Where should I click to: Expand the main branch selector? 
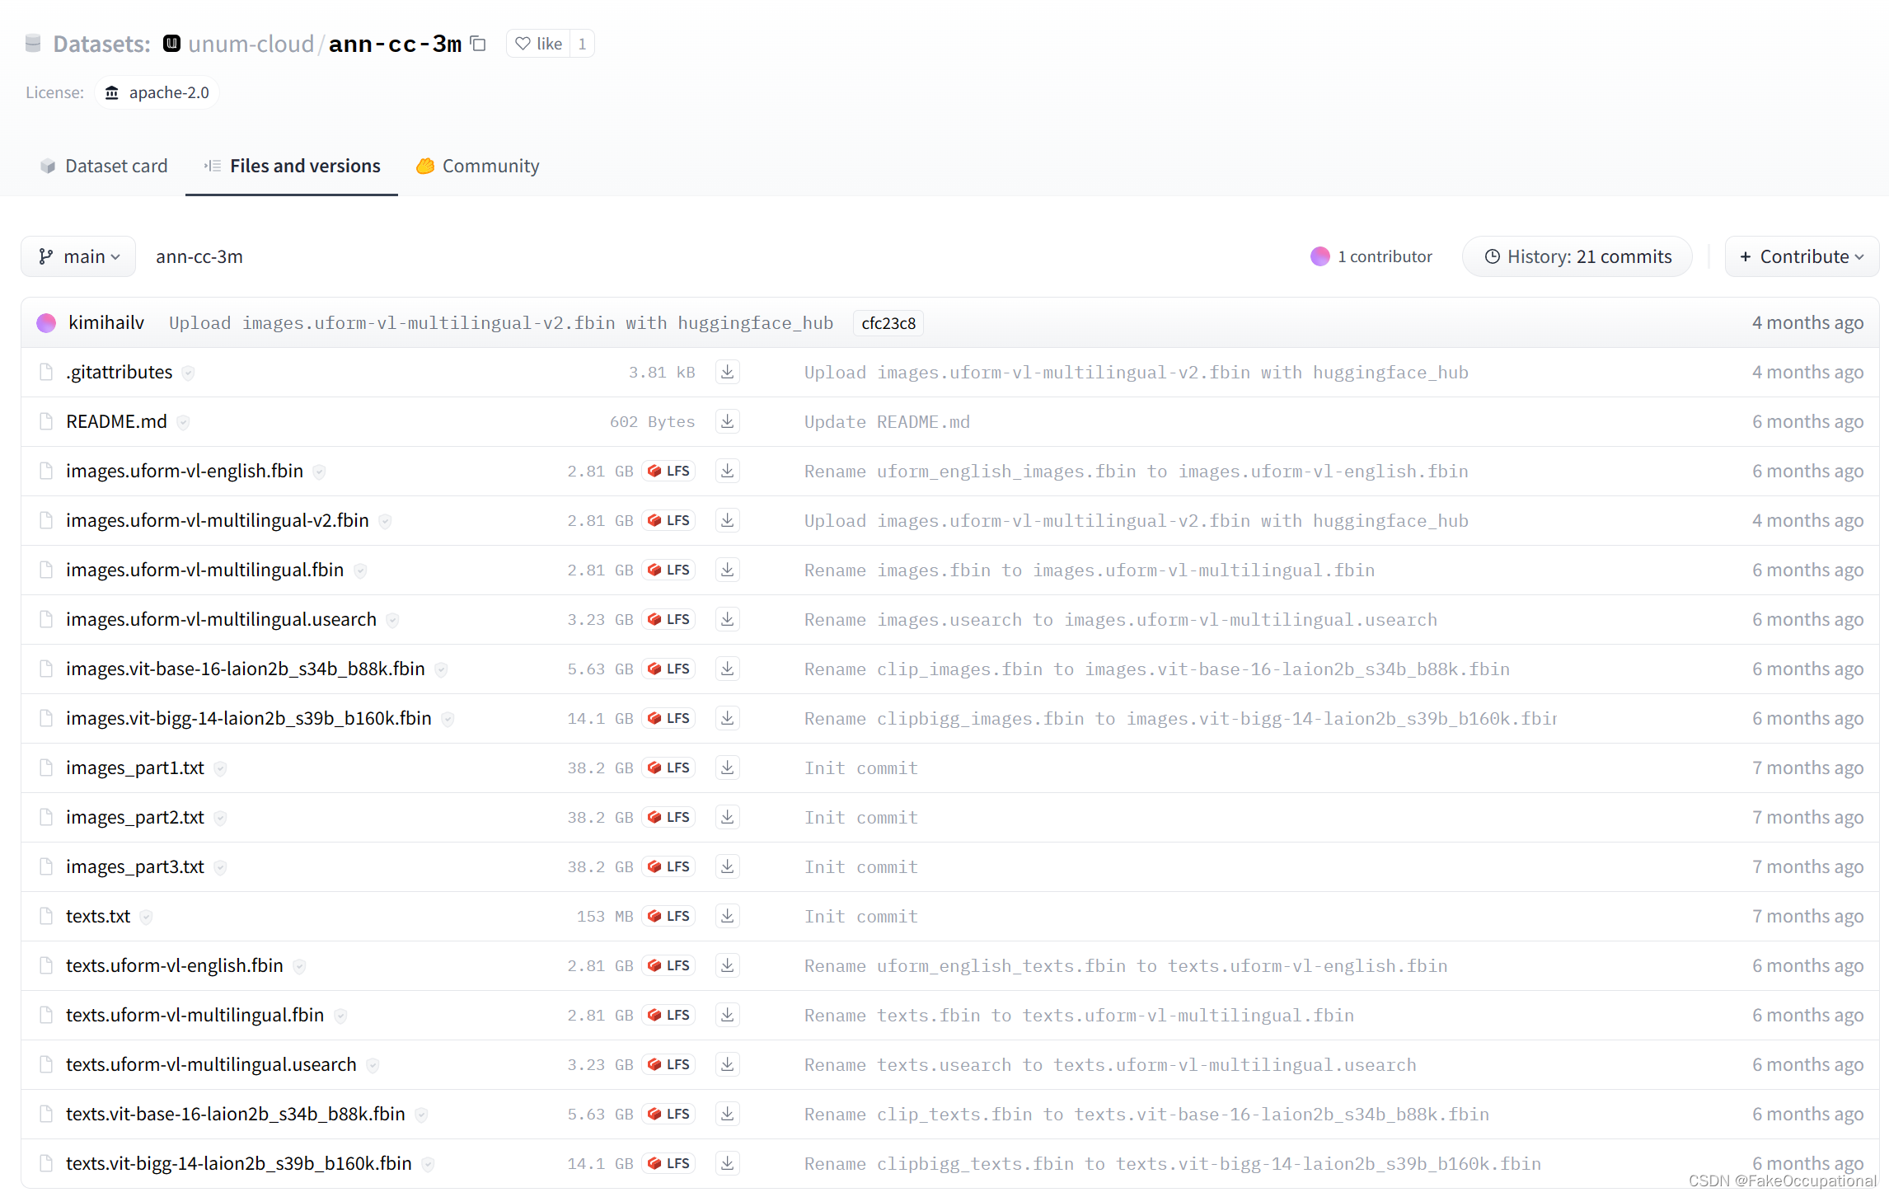tap(79, 256)
